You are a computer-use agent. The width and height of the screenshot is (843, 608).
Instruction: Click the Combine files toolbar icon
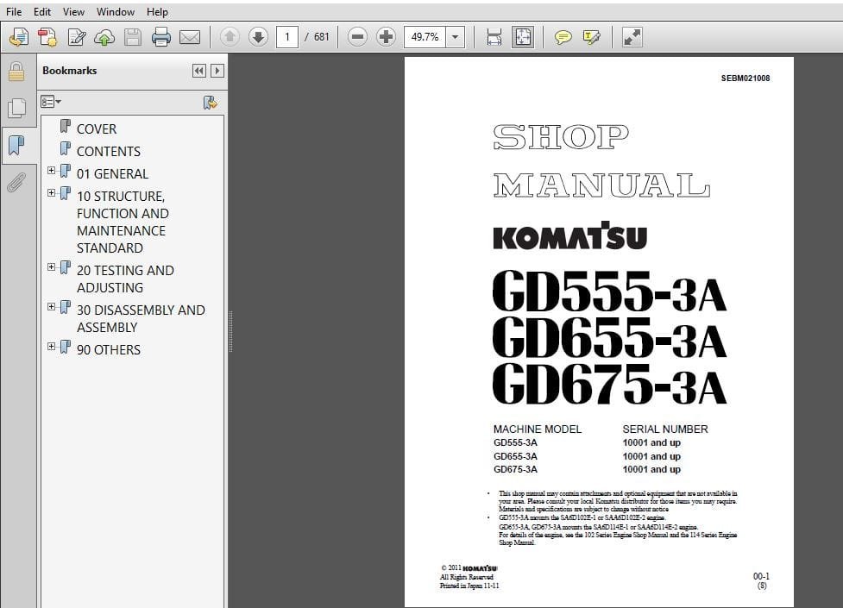[47, 37]
